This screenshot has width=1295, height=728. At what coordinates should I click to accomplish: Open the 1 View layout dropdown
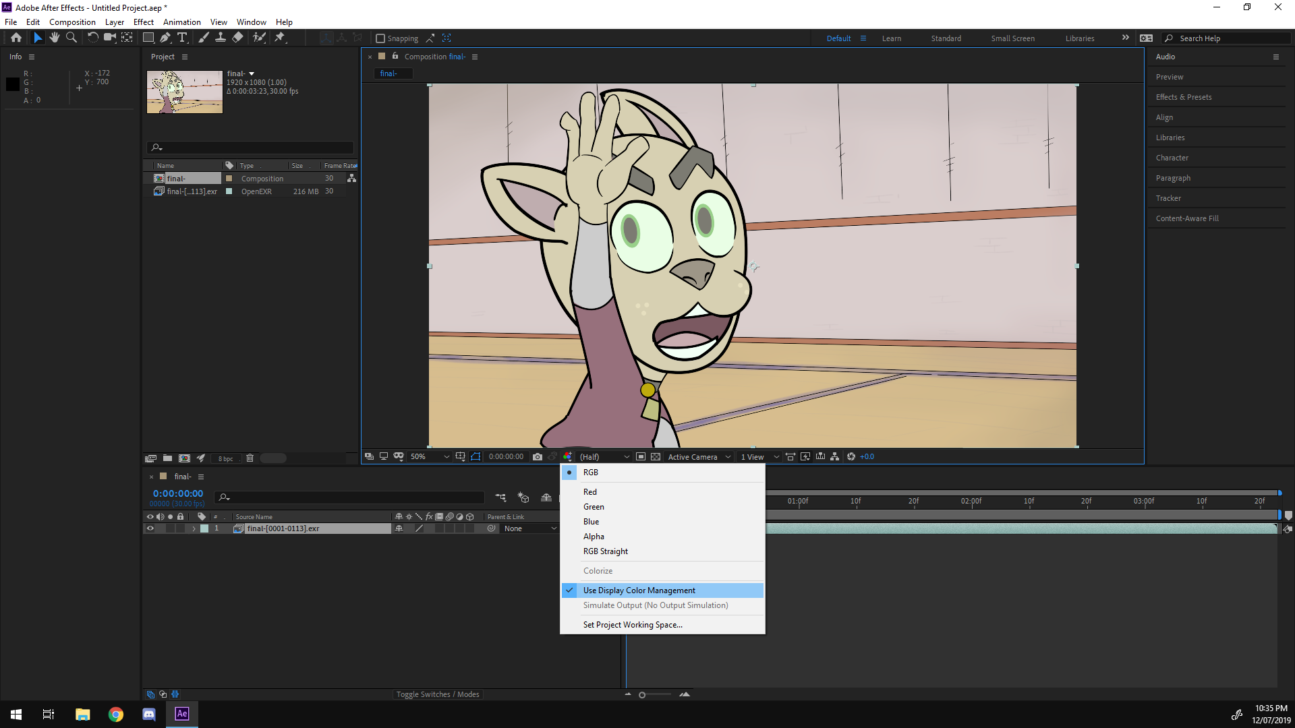coord(759,456)
